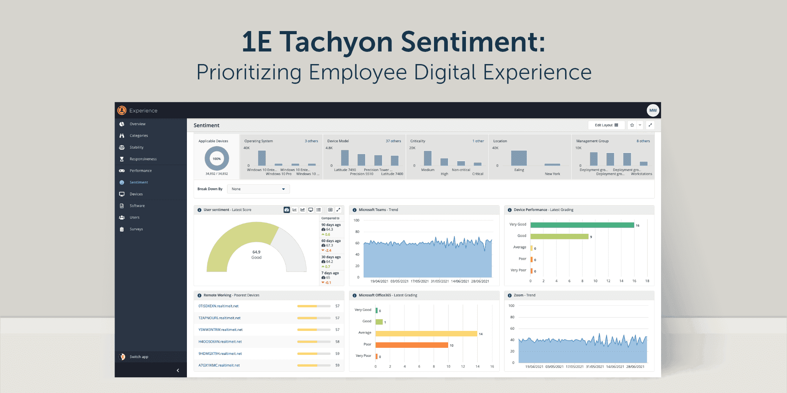The height and width of the screenshot is (393, 787).
Task: Click the Poor bar in Microsoft Office365 grading
Action: point(412,345)
